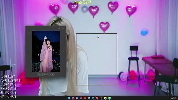Click the fit-to-frame icon in viewer toolbar

(45, 74)
